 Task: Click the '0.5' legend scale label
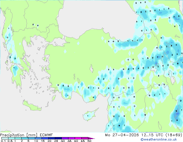click(x=10, y=141)
